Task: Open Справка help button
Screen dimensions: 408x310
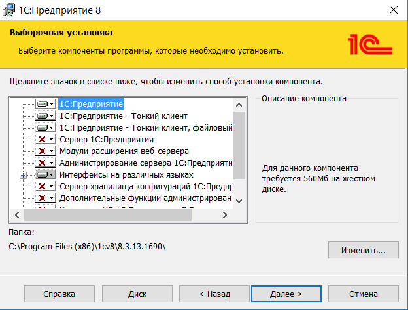Action: [59, 294]
